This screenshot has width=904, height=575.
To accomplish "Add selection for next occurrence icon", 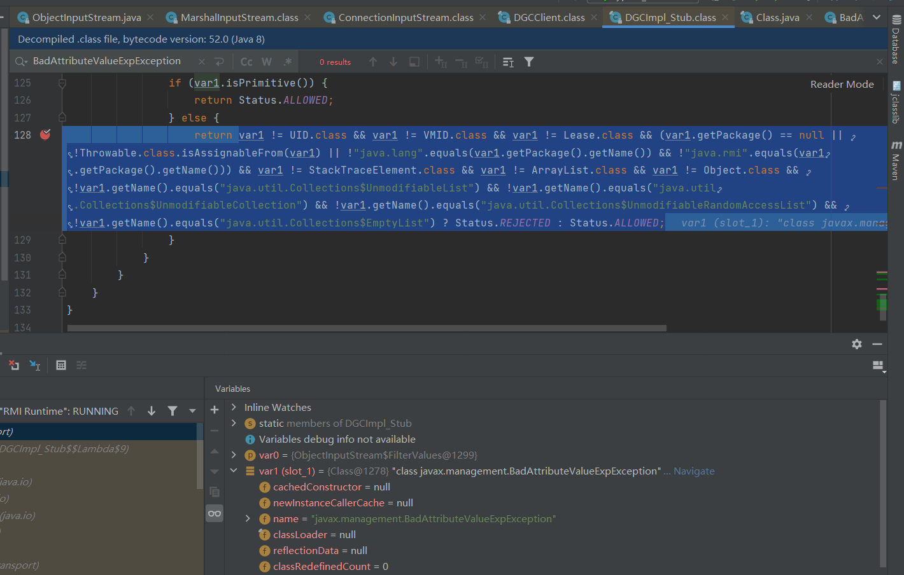I will coord(441,62).
